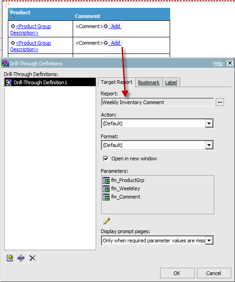Open the Target Report tab
Screen dimensions: 235x282
[x=116, y=82]
